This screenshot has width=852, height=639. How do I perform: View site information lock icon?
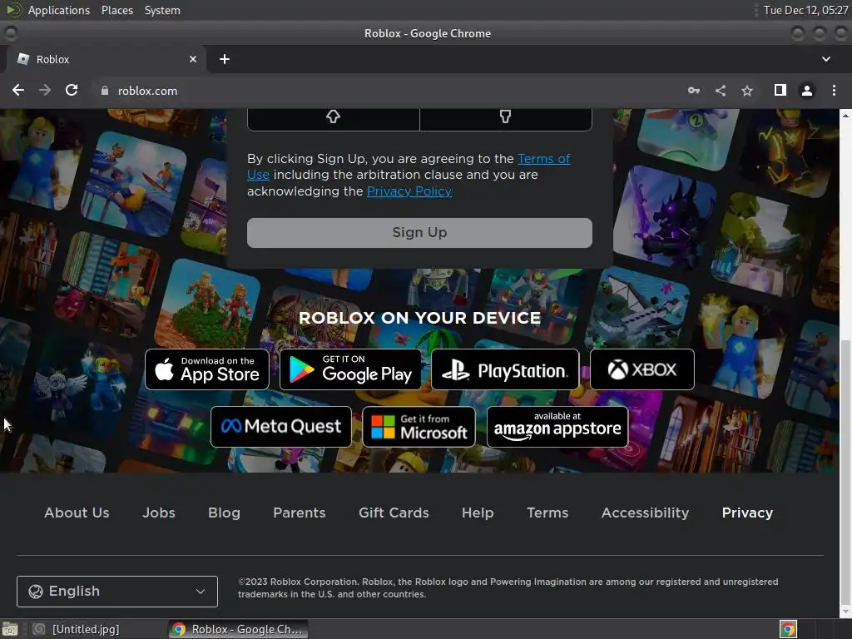(105, 91)
